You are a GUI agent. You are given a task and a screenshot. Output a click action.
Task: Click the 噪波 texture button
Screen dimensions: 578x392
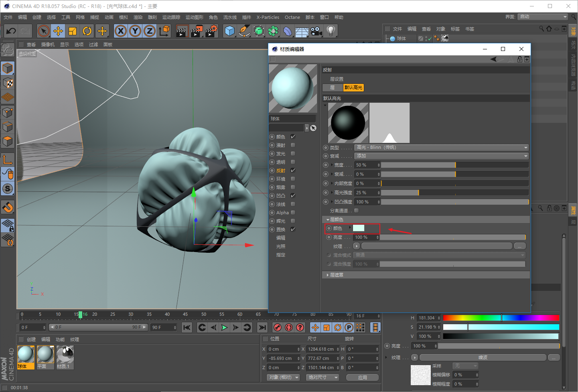[x=483, y=357]
